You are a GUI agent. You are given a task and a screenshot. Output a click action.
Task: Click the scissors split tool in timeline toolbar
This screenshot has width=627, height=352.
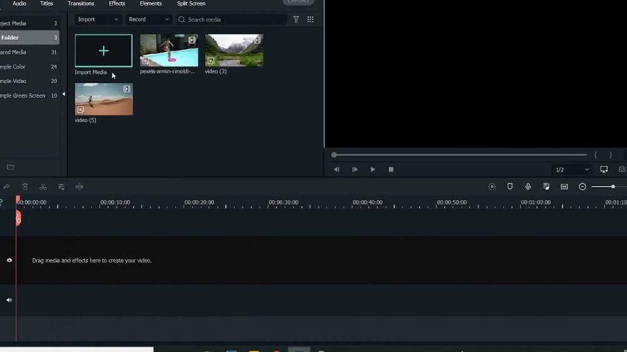(x=43, y=187)
